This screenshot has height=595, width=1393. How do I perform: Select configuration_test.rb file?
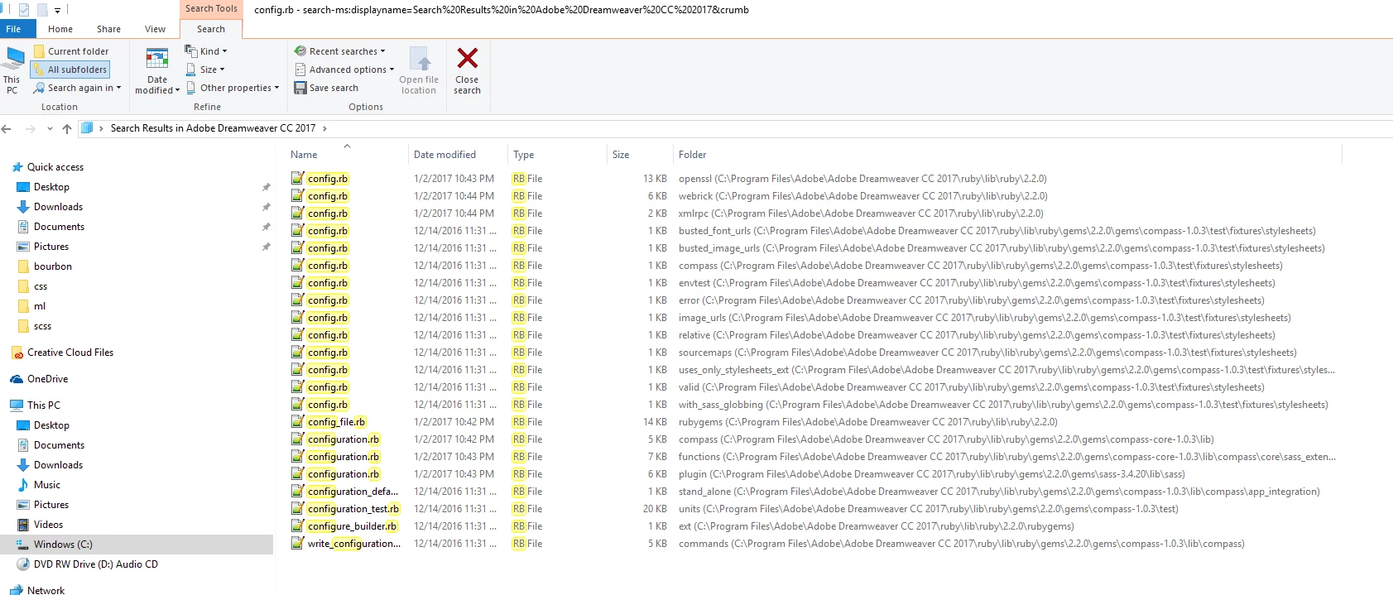click(353, 509)
